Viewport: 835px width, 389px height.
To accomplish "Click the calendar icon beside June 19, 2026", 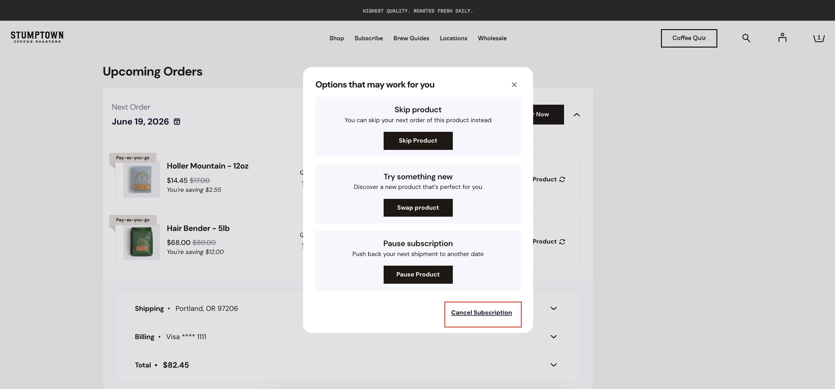I will [177, 122].
